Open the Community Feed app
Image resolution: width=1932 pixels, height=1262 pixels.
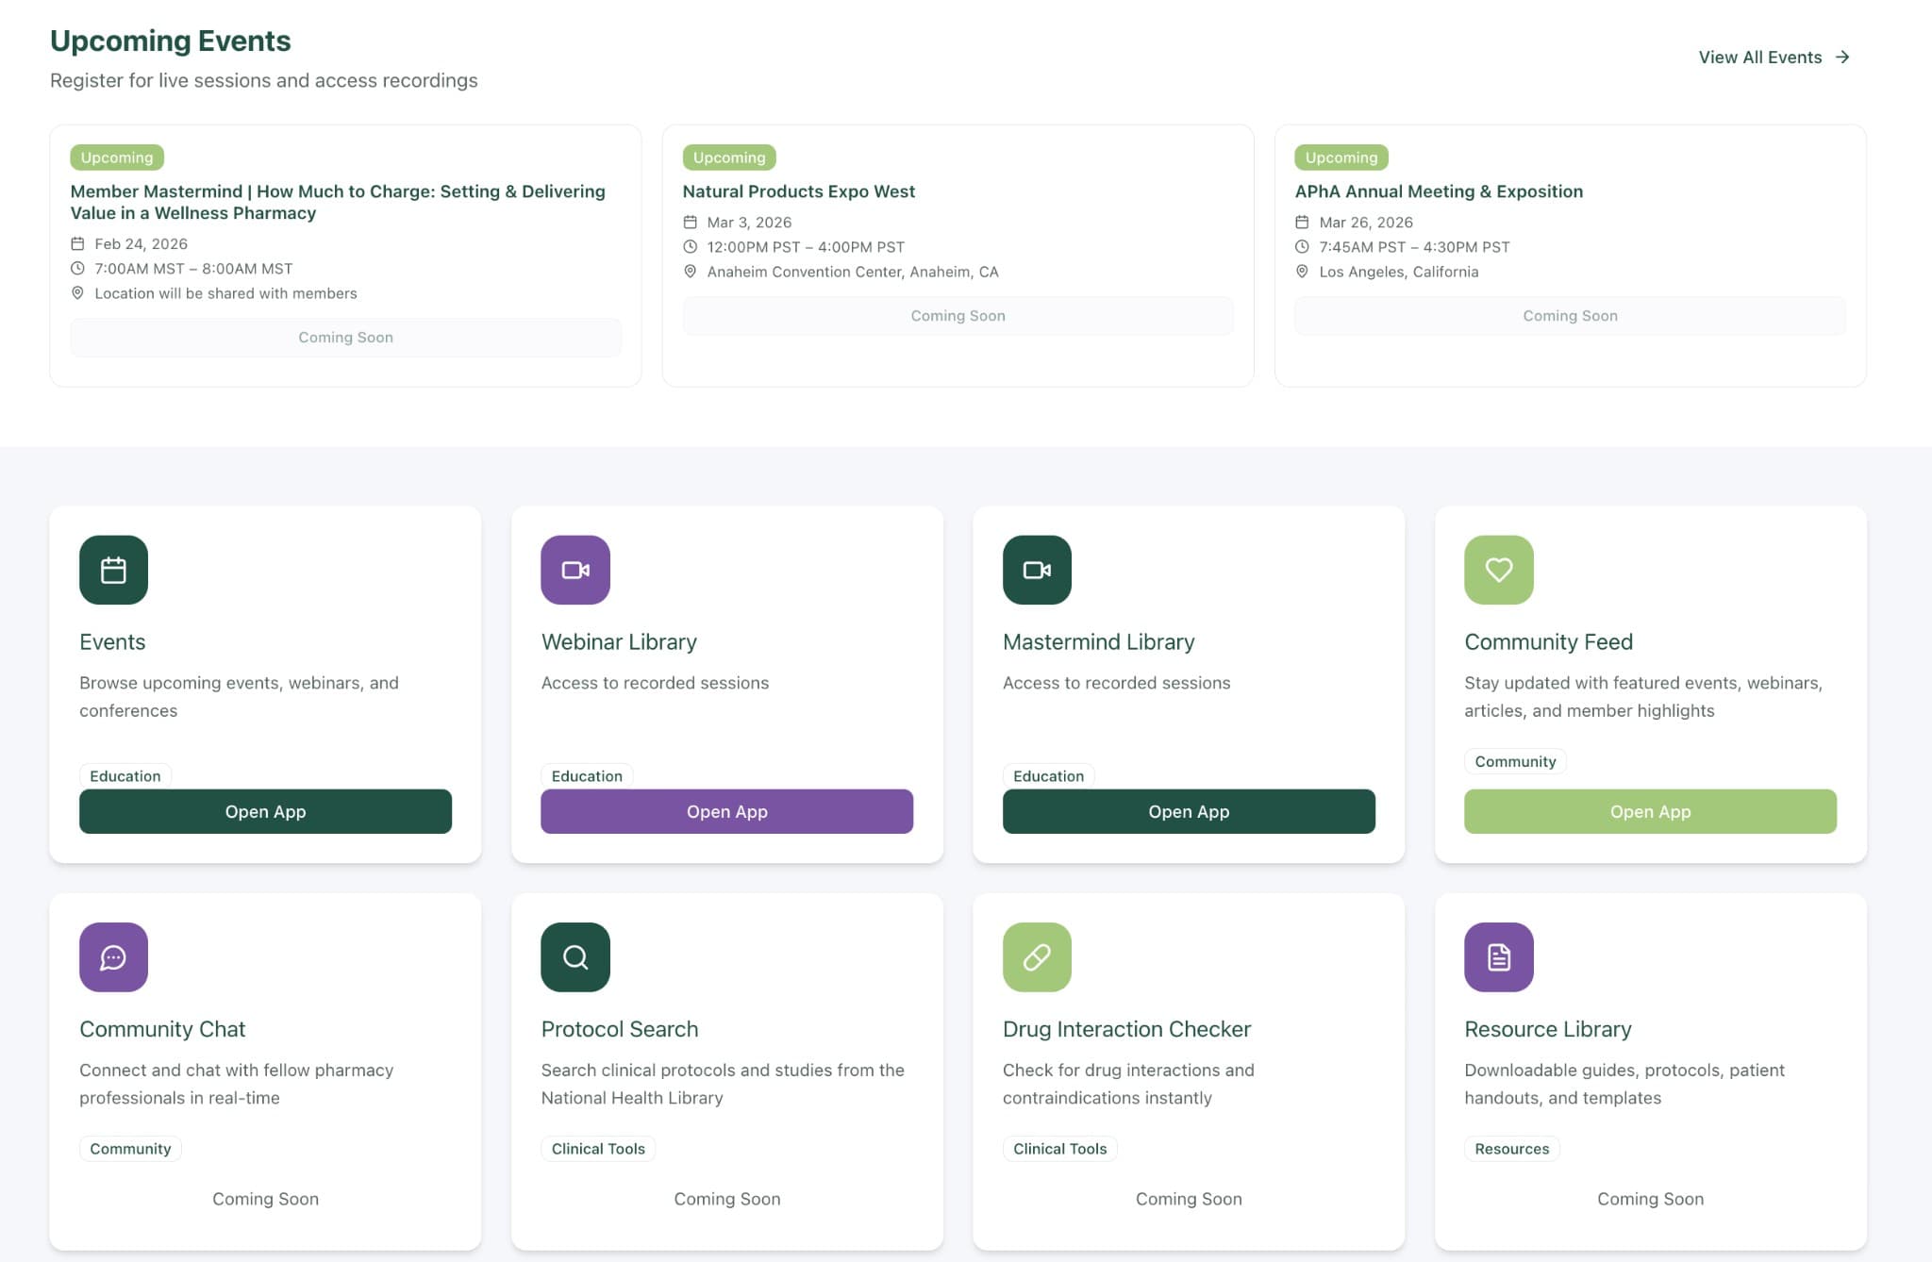tap(1649, 811)
